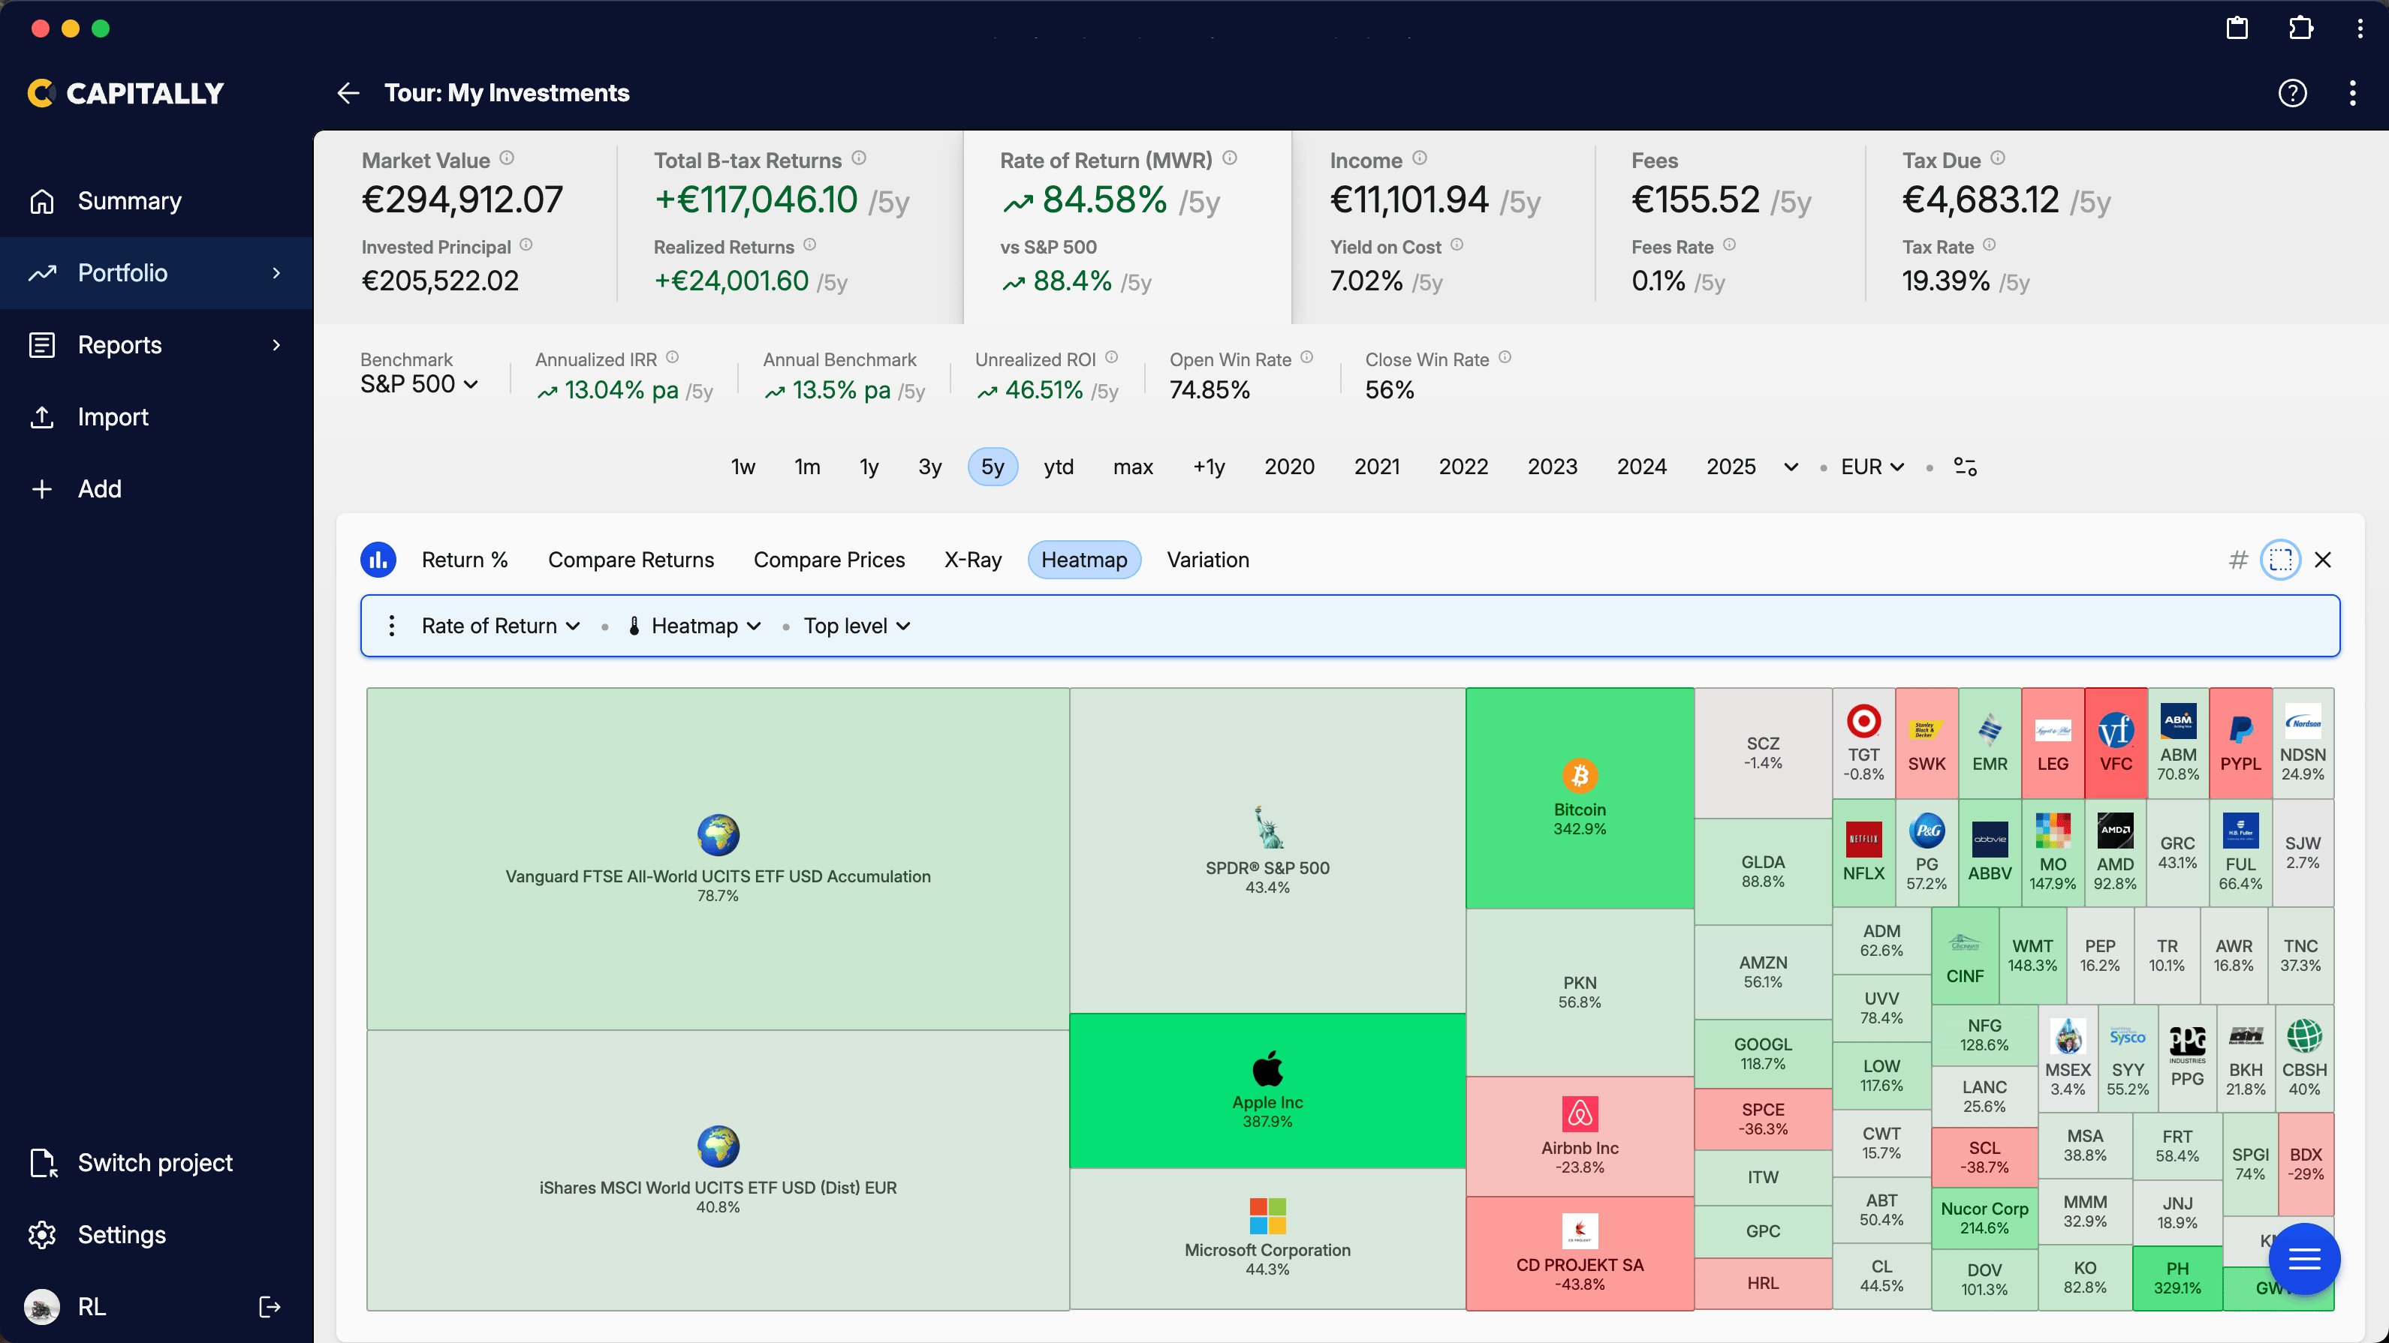Click the Airbnb Inc heatmap tile

[1580, 1137]
